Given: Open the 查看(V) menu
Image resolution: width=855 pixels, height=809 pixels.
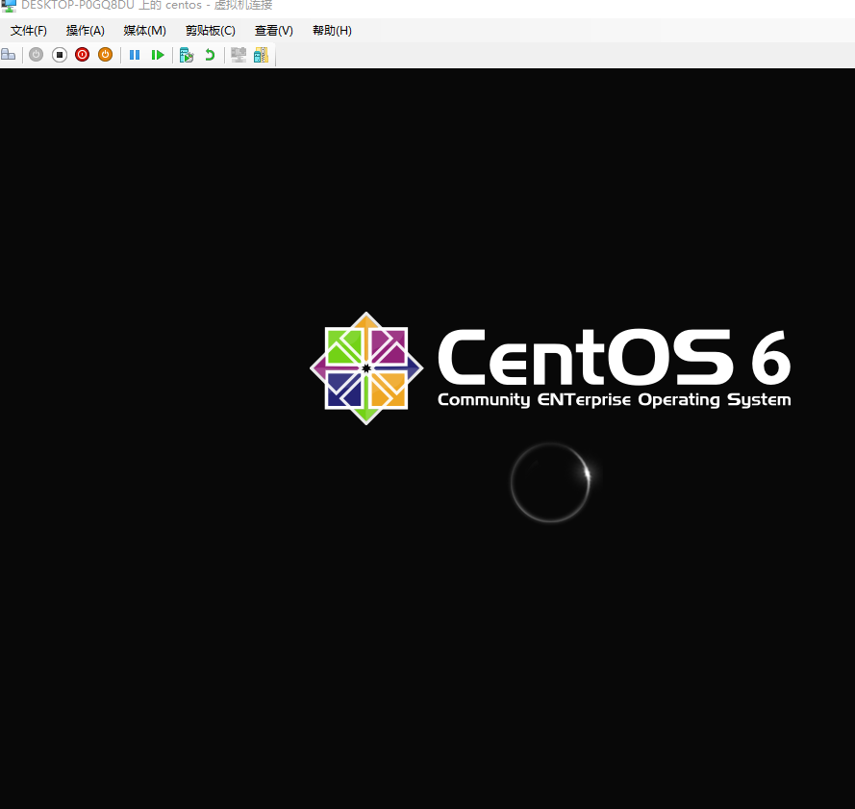Looking at the screenshot, I should (273, 31).
